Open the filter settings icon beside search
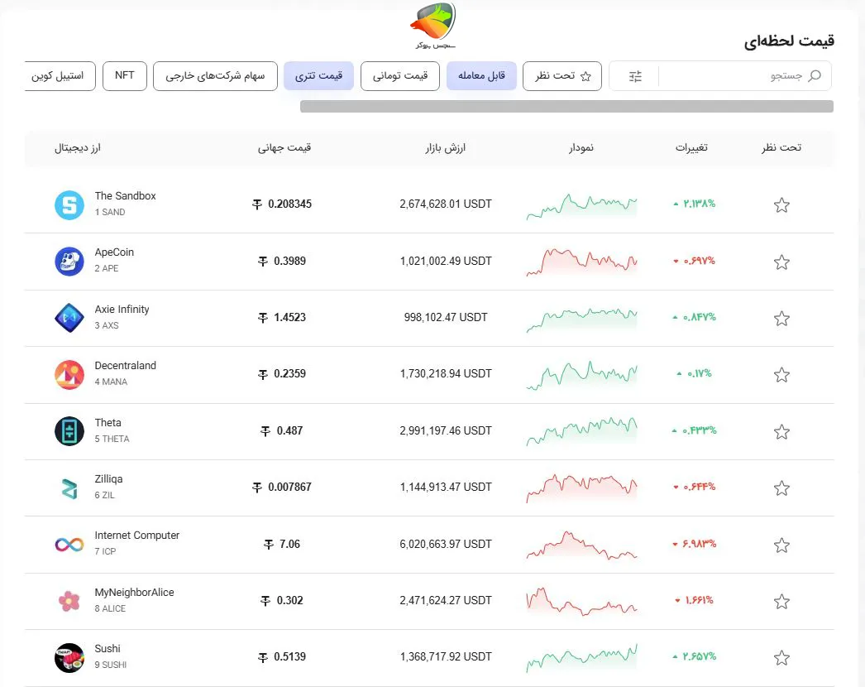This screenshot has height=687, width=865. click(x=635, y=76)
